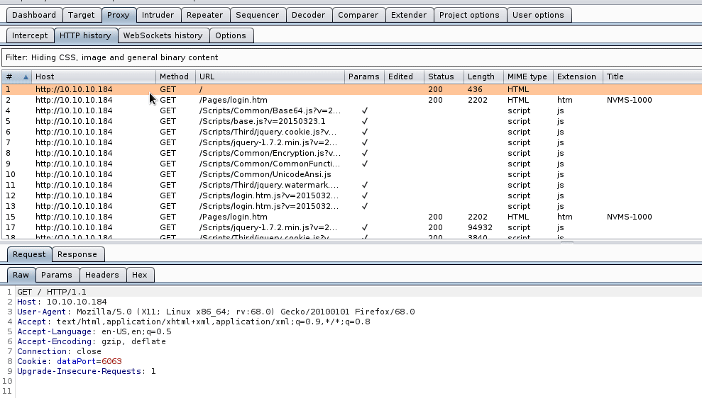702x398 pixels.
Task: Click the split pane divider handle
Action: (x=567, y=242)
